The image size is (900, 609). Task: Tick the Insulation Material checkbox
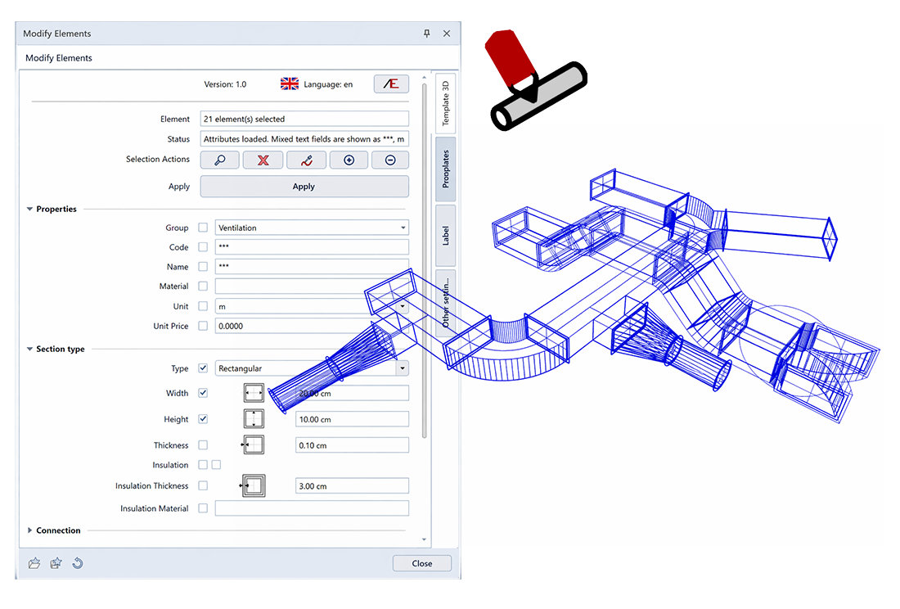203,508
